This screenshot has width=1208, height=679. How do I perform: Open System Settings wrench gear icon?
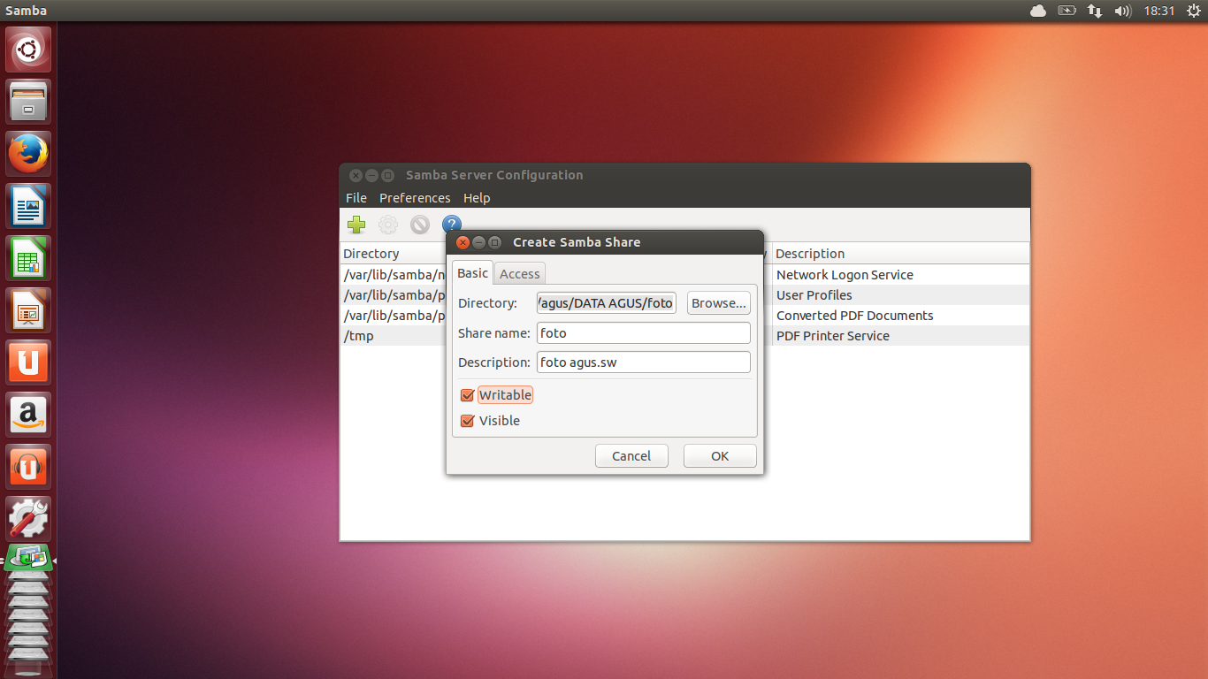[29, 519]
